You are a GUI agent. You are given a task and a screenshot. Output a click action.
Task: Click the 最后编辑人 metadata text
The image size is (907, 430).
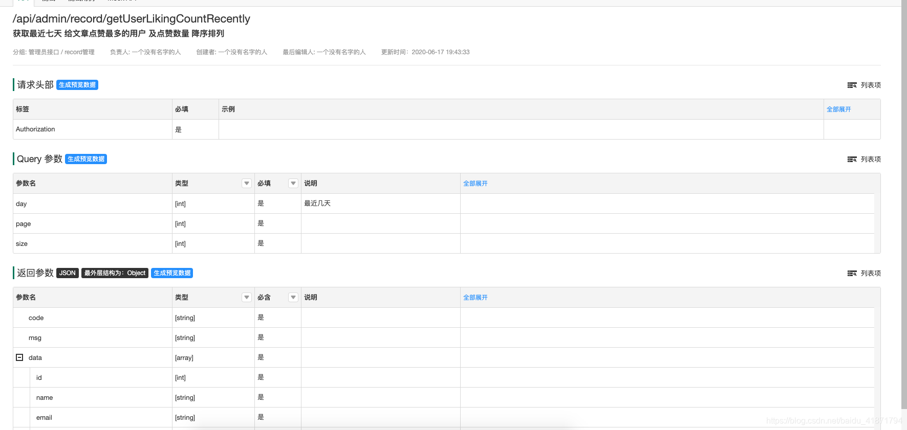tap(325, 52)
